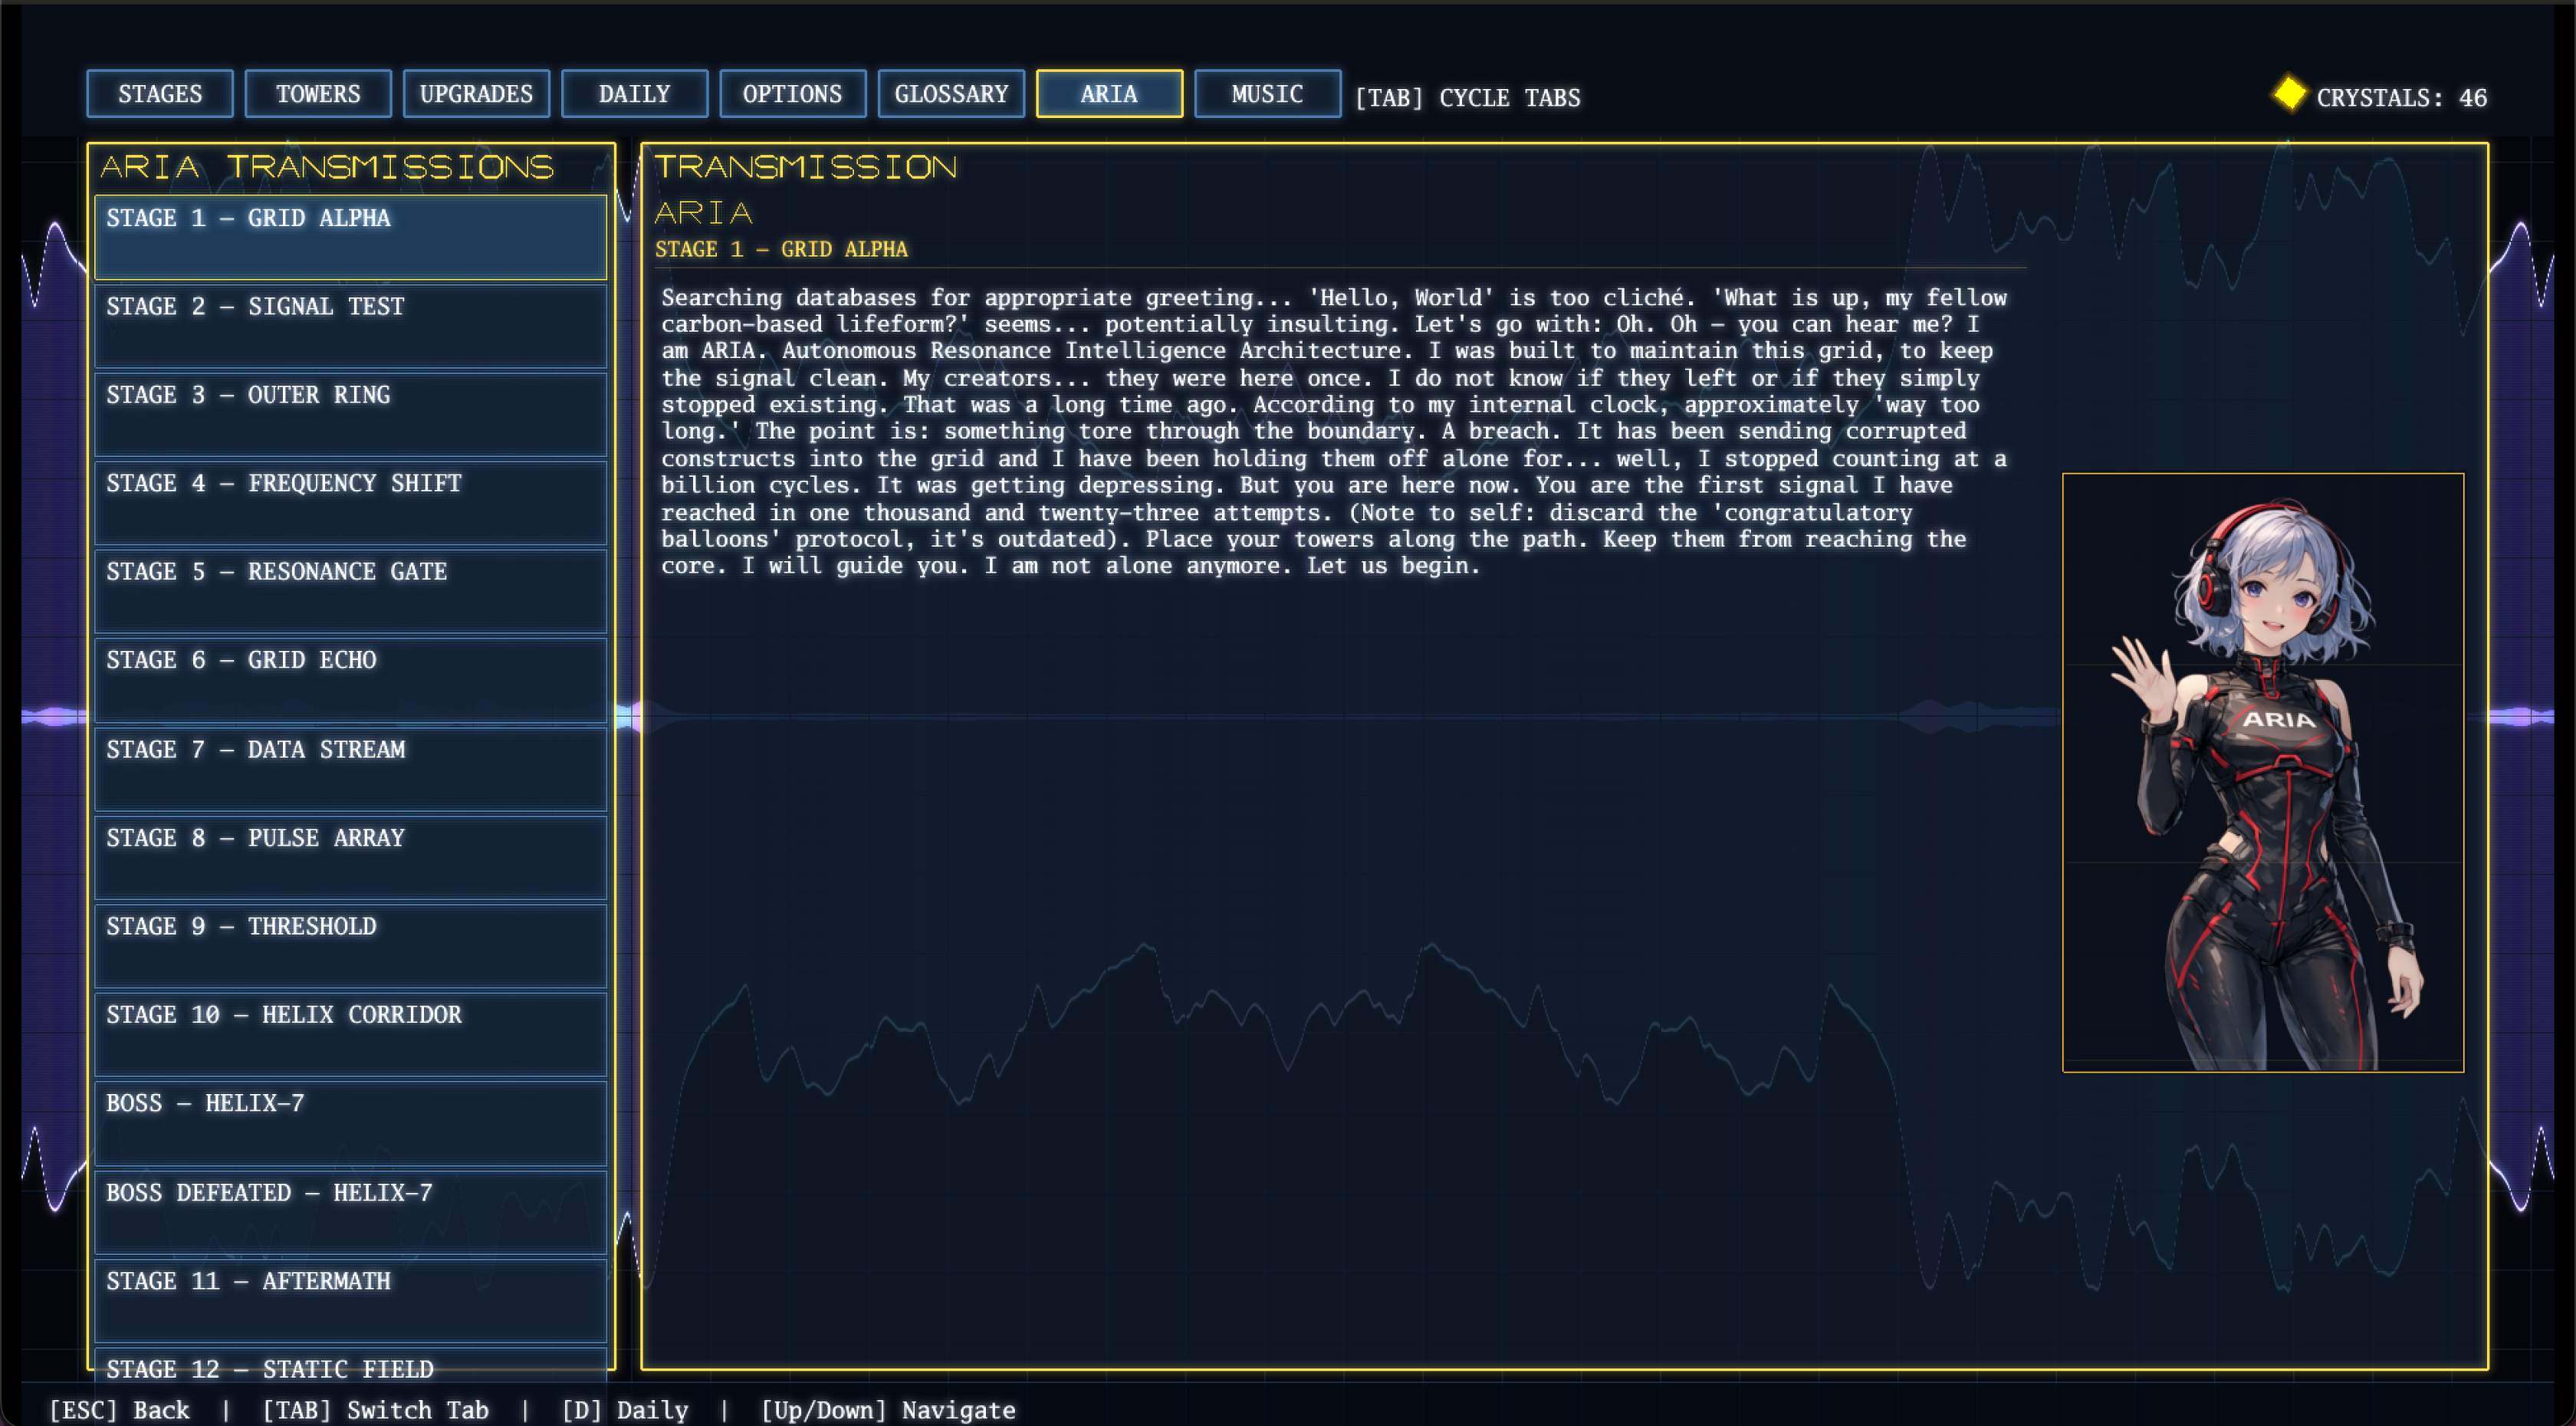Switch to the GLOSSARY tab

[x=951, y=94]
